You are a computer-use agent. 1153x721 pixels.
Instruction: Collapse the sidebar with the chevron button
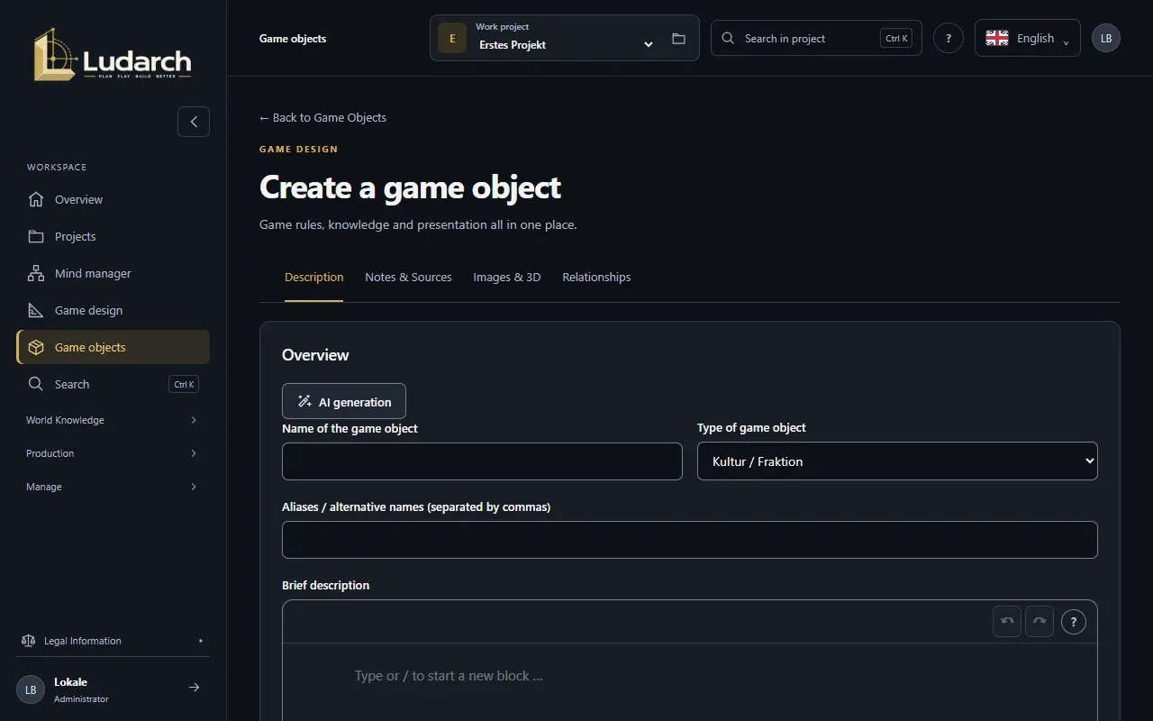194,122
